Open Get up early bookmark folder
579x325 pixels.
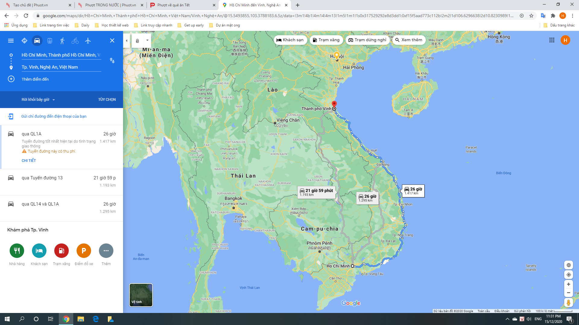tap(191, 25)
